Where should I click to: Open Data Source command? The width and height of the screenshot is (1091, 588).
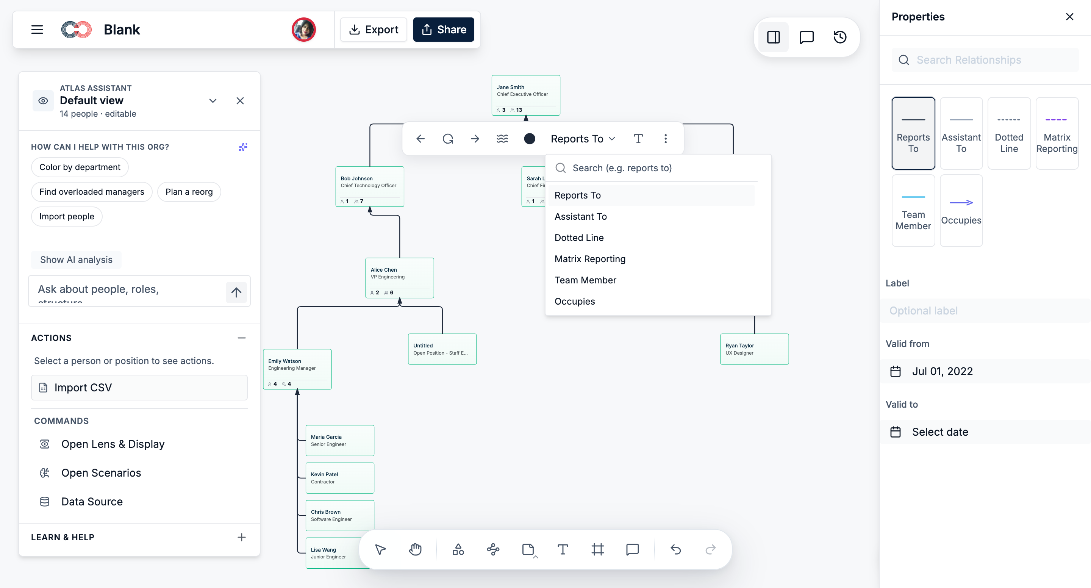tap(92, 502)
